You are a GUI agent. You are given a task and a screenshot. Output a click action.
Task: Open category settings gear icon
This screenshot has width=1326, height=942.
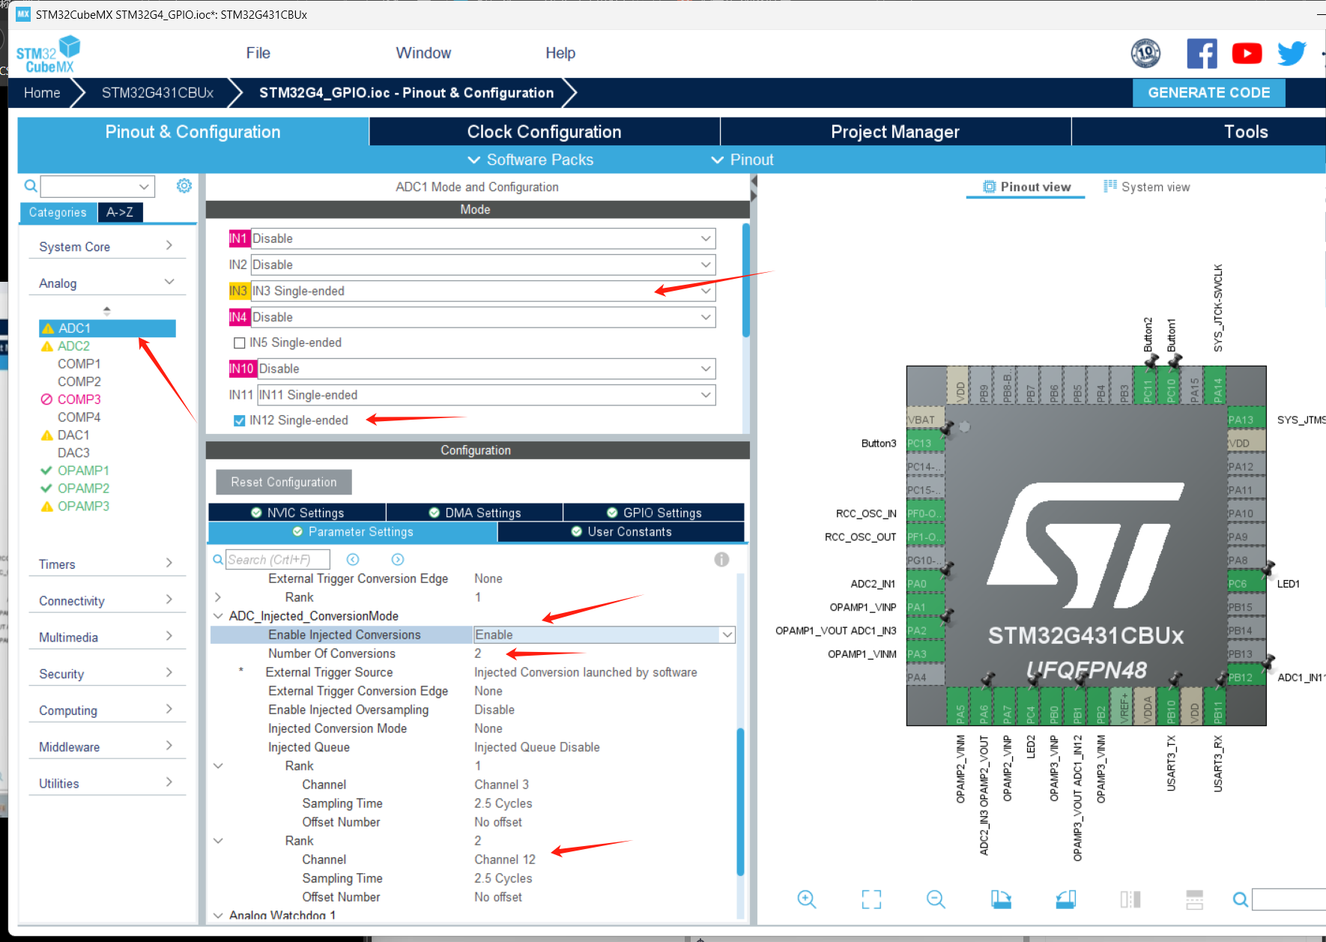point(184,186)
